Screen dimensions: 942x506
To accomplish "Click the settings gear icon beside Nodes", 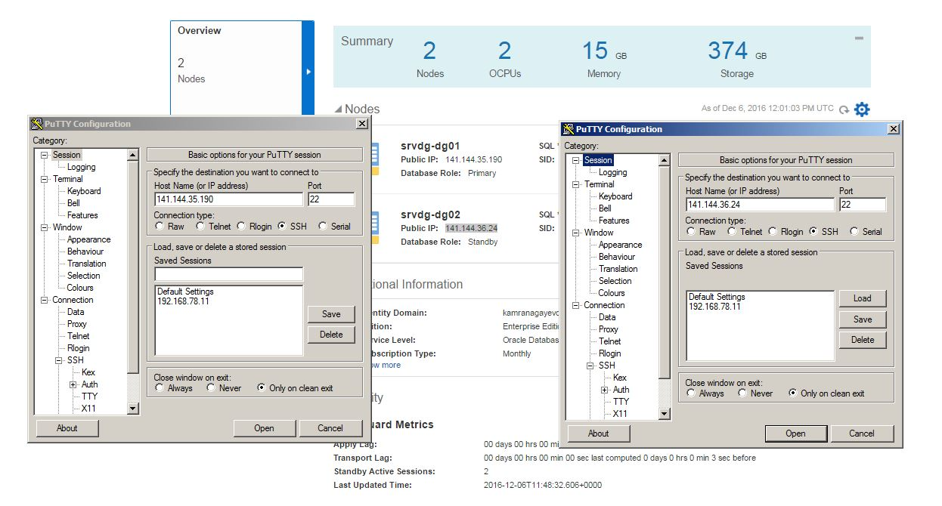I will point(862,110).
